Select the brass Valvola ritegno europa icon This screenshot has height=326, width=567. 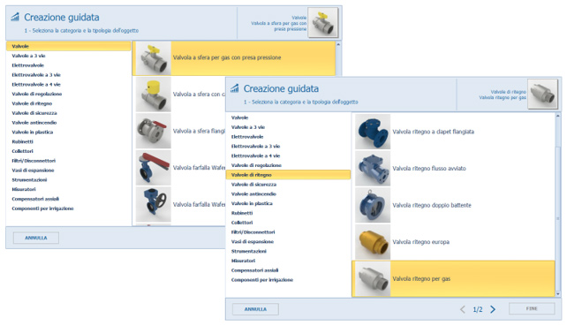pos(373,242)
